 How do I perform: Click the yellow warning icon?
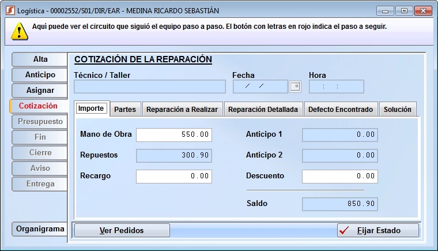click(20, 31)
